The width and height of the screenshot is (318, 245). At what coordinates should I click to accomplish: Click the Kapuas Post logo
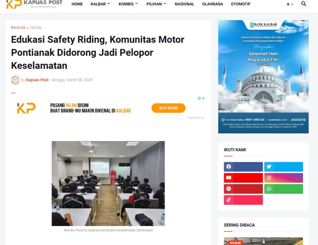point(34,4)
